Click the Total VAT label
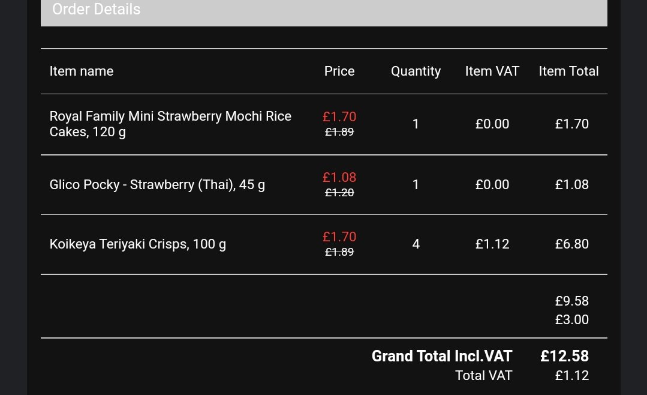The height and width of the screenshot is (395, 647). pyautogui.click(x=484, y=376)
